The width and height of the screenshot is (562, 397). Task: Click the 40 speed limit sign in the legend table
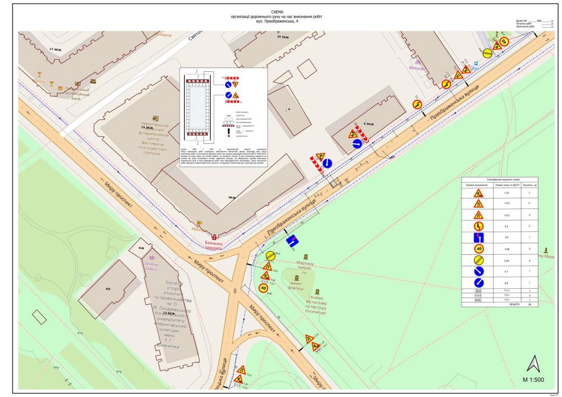coord(478,249)
